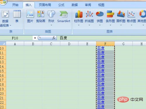Insert a SmartArt graphic
The width and height of the screenshot is (146, 109).
click(64, 16)
